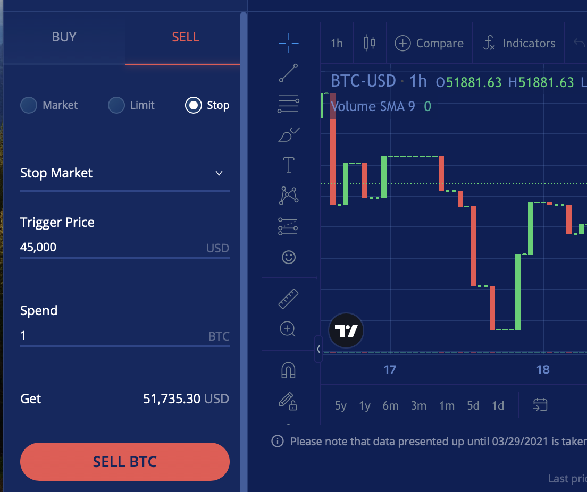Open the Fibonacci retracement tool
Screen dimensions: 587x492
288,104
